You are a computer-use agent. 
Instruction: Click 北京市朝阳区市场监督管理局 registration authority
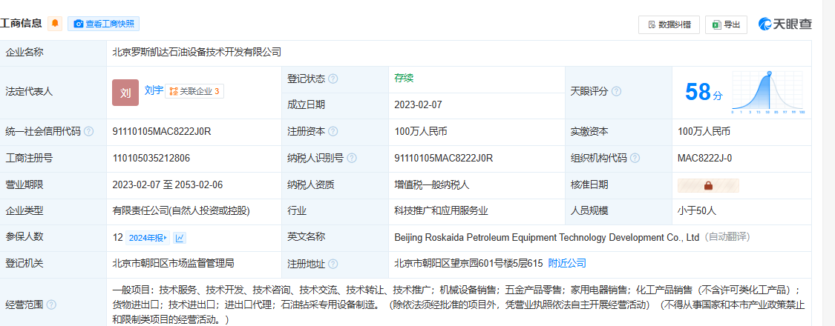point(173,263)
